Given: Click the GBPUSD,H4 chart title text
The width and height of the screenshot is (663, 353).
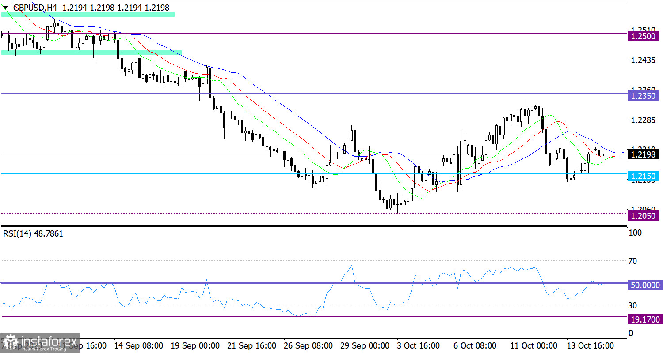Looking at the screenshot, I should [x=34, y=8].
